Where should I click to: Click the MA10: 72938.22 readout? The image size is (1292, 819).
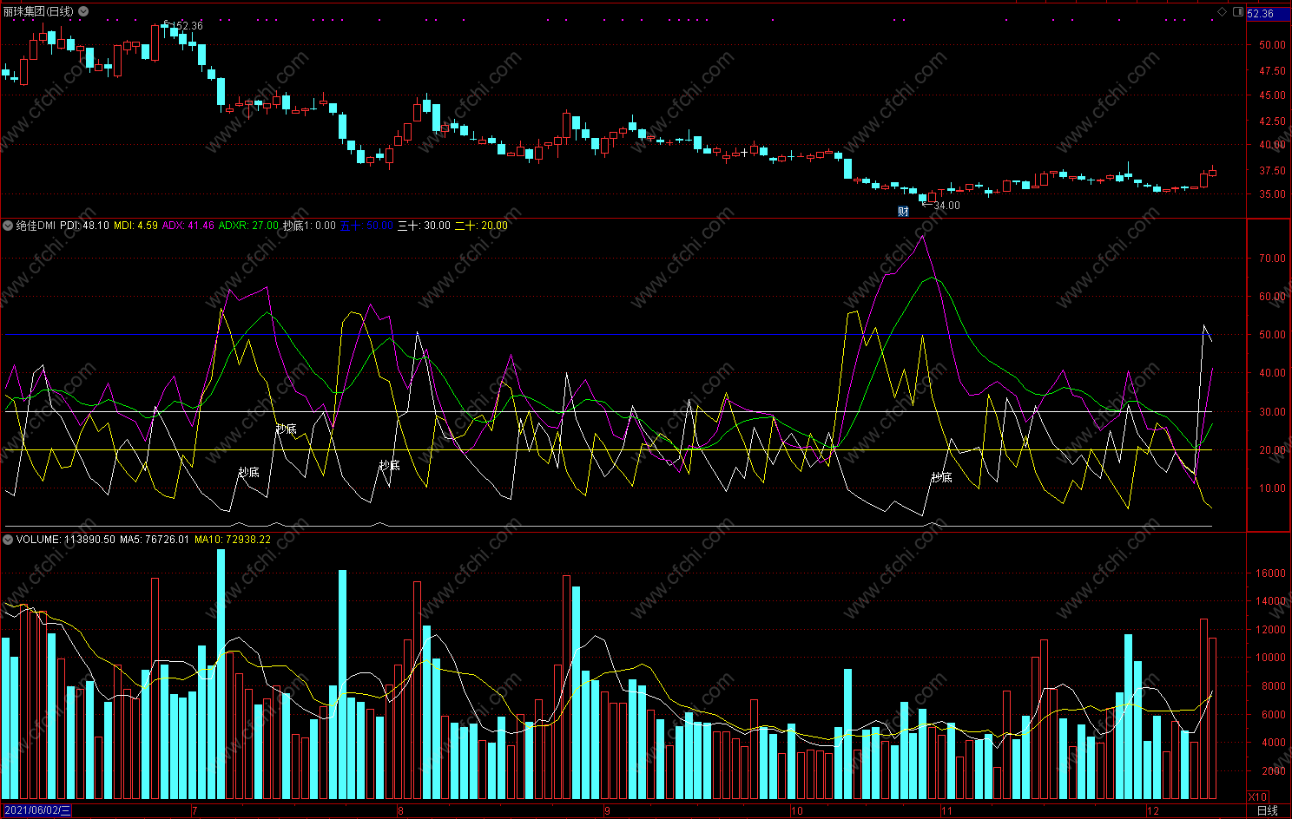[x=233, y=540]
